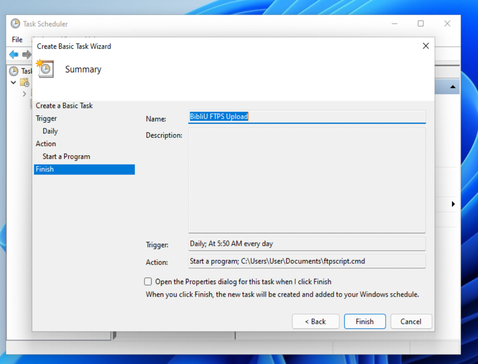
Task: Click the blue Back arrow toolbar icon
Action: click(x=14, y=54)
